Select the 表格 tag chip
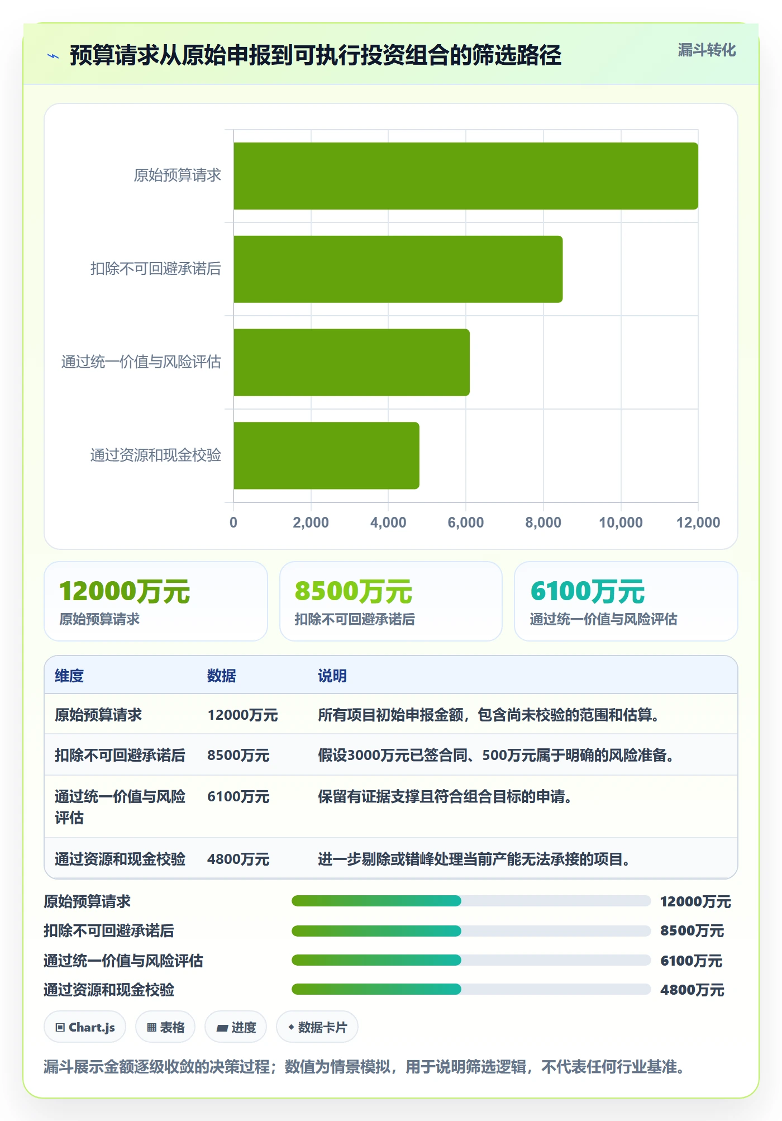Screen dimensions: 782x1121 tap(165, 1027)
